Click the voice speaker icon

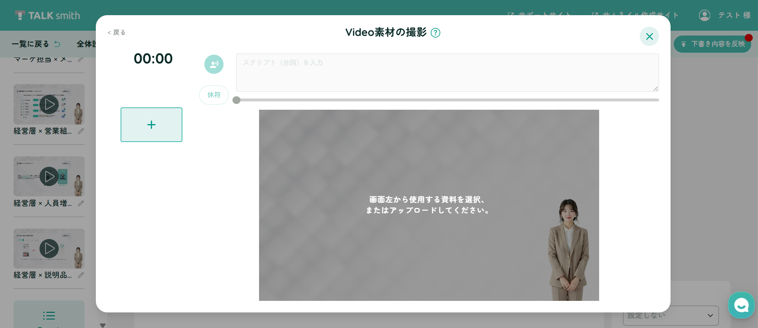[x=214, y=64]
